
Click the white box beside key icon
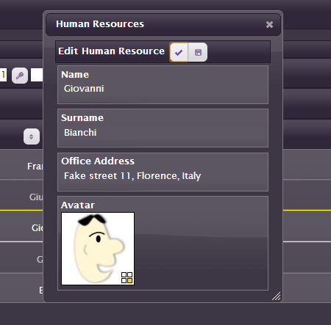click(x=37, y=75)
